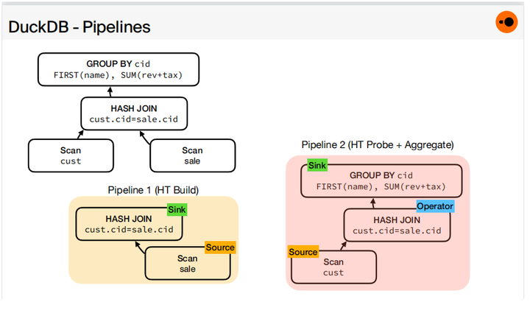Image resolution: width=530 pixels, height=316 pixels.
Task: Click the orange Source tag in Pipeline 2
Action: pyautogui.click(x=303, y=252)
